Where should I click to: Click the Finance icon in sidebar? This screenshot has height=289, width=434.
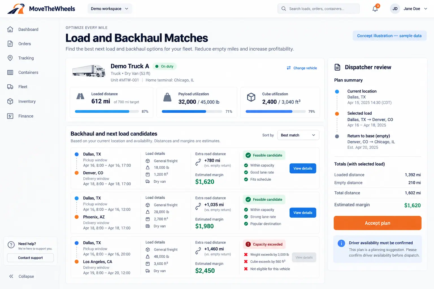(10, 116)
